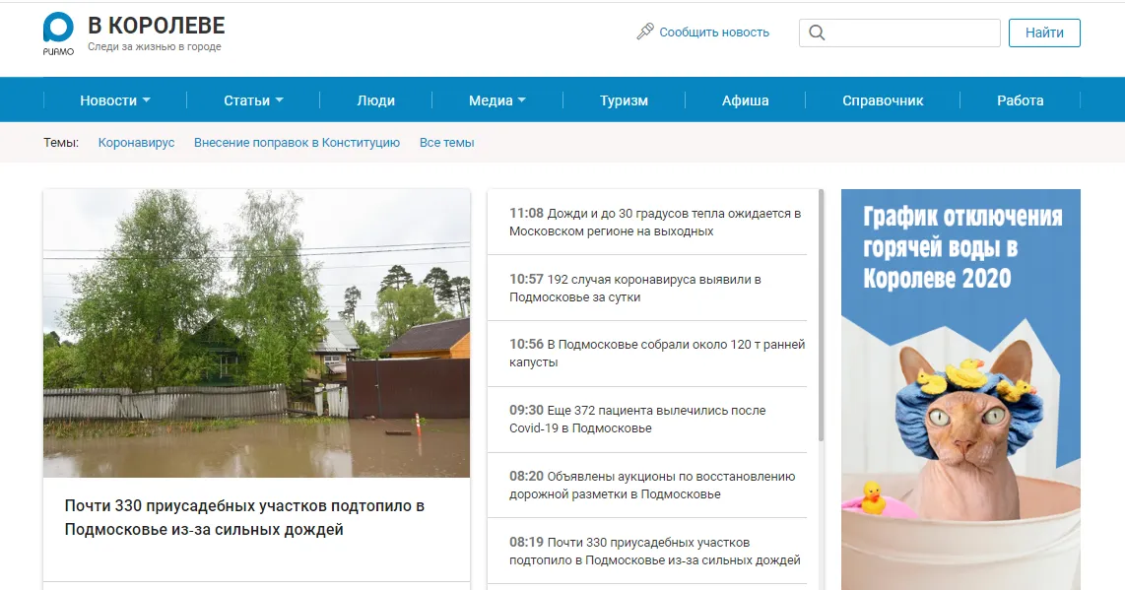Open the Справочник menu item
Viewport: 1125px width, 590px height.
(x=883, y=100)
